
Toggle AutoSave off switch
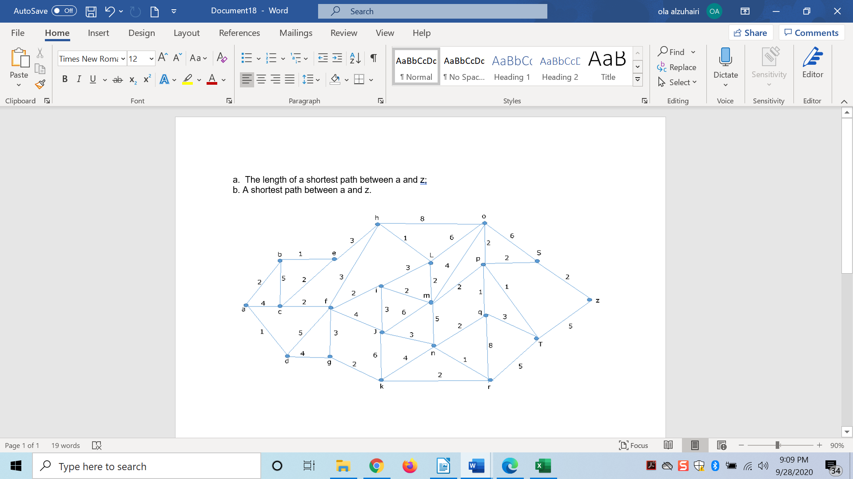click(64, 11)
